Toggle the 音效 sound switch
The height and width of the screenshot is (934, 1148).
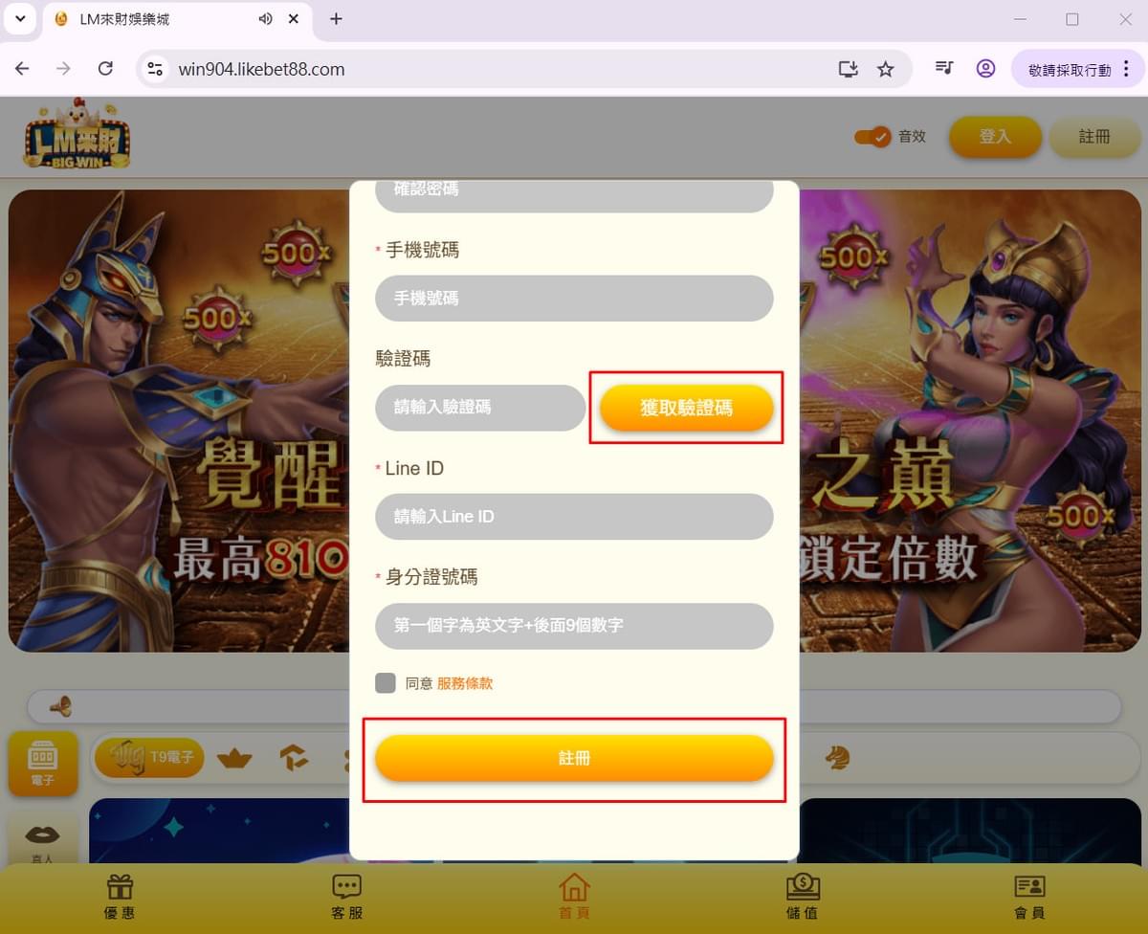click(872, 137)
